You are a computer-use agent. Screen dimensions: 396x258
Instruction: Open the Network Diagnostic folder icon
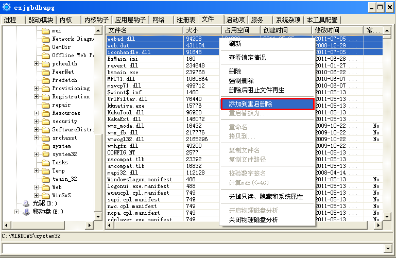click(45, 39)
